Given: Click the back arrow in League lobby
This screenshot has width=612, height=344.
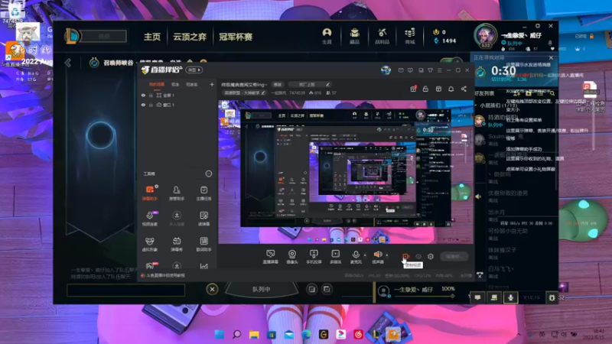Looking at the screenshot, I should pyautogui.click(x=68, y=63).
